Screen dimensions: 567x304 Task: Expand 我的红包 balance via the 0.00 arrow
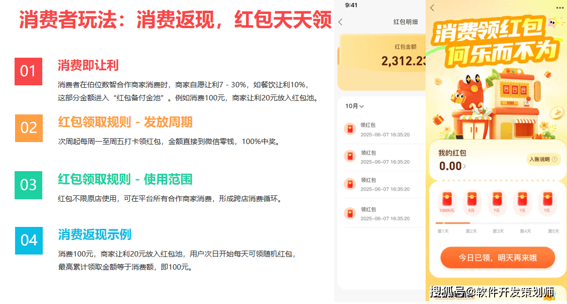pyautogui.click(x=464, y=166)
